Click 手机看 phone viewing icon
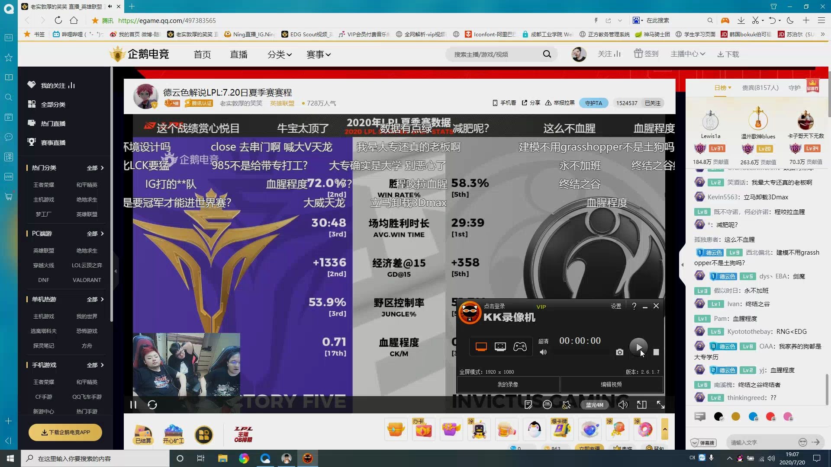Screen dimensions: 831x467 [504, 103]
